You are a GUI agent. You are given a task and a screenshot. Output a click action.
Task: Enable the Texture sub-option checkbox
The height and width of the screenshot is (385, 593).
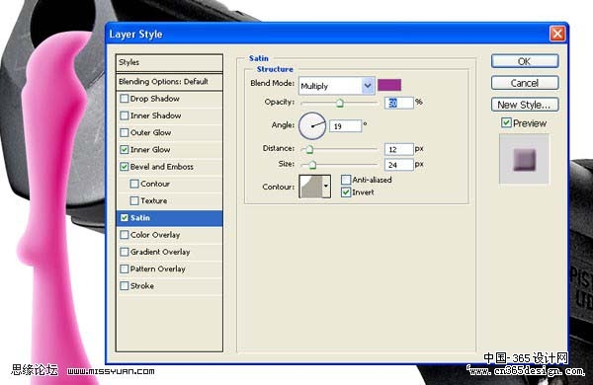click(x=134, y=200)
